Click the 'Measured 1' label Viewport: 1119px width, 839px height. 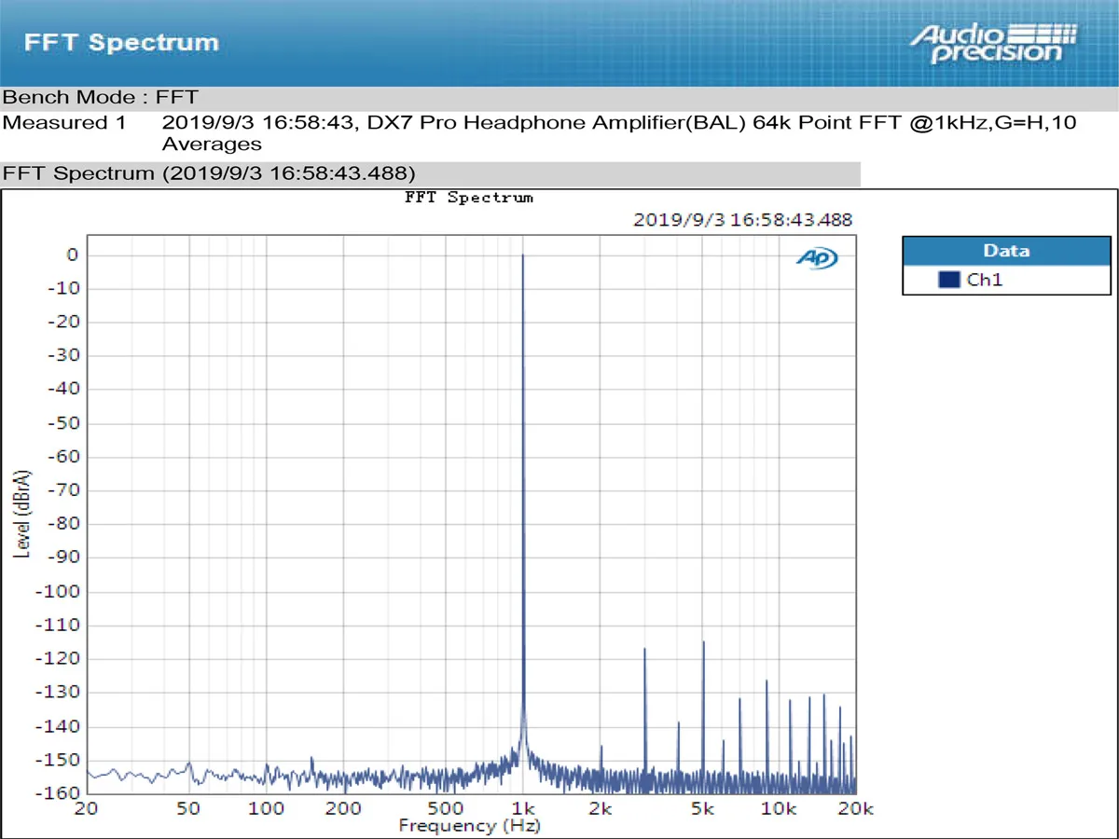coord(63,122)
